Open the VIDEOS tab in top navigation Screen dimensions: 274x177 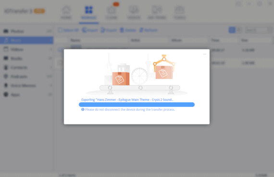pyautogui.click(x=134, y=12)
